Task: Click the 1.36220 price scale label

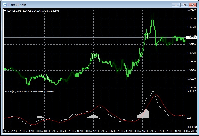Action: (x=191, y=87)
